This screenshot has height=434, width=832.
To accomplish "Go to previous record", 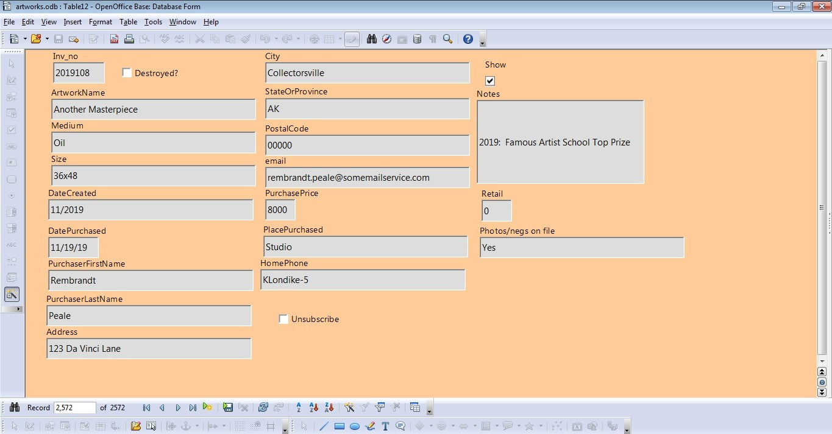I will 162,408.
